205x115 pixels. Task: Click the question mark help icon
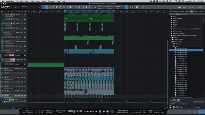[76, 7]
